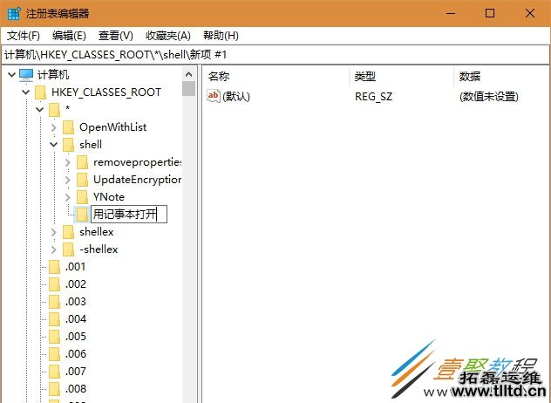
Task: Click inside the 用记事本打开 rename field
Action: pos(129,215)
